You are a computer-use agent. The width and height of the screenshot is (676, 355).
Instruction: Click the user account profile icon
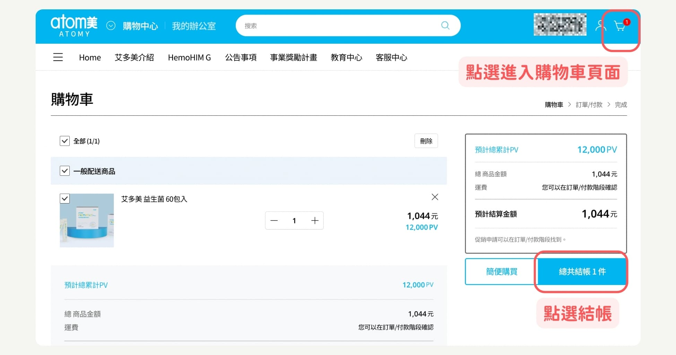point(600,26)
